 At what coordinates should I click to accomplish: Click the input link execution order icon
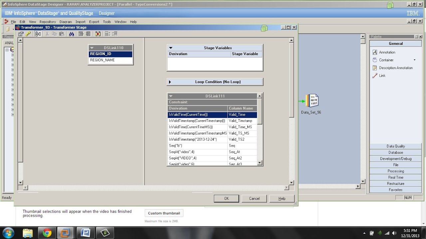click(107, 34)
